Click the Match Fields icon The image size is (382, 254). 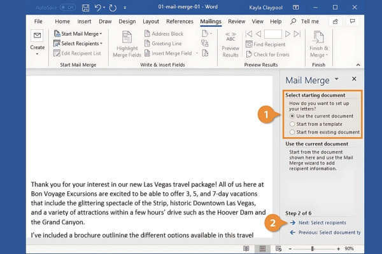pyautogui.click(x=205, y=43)
